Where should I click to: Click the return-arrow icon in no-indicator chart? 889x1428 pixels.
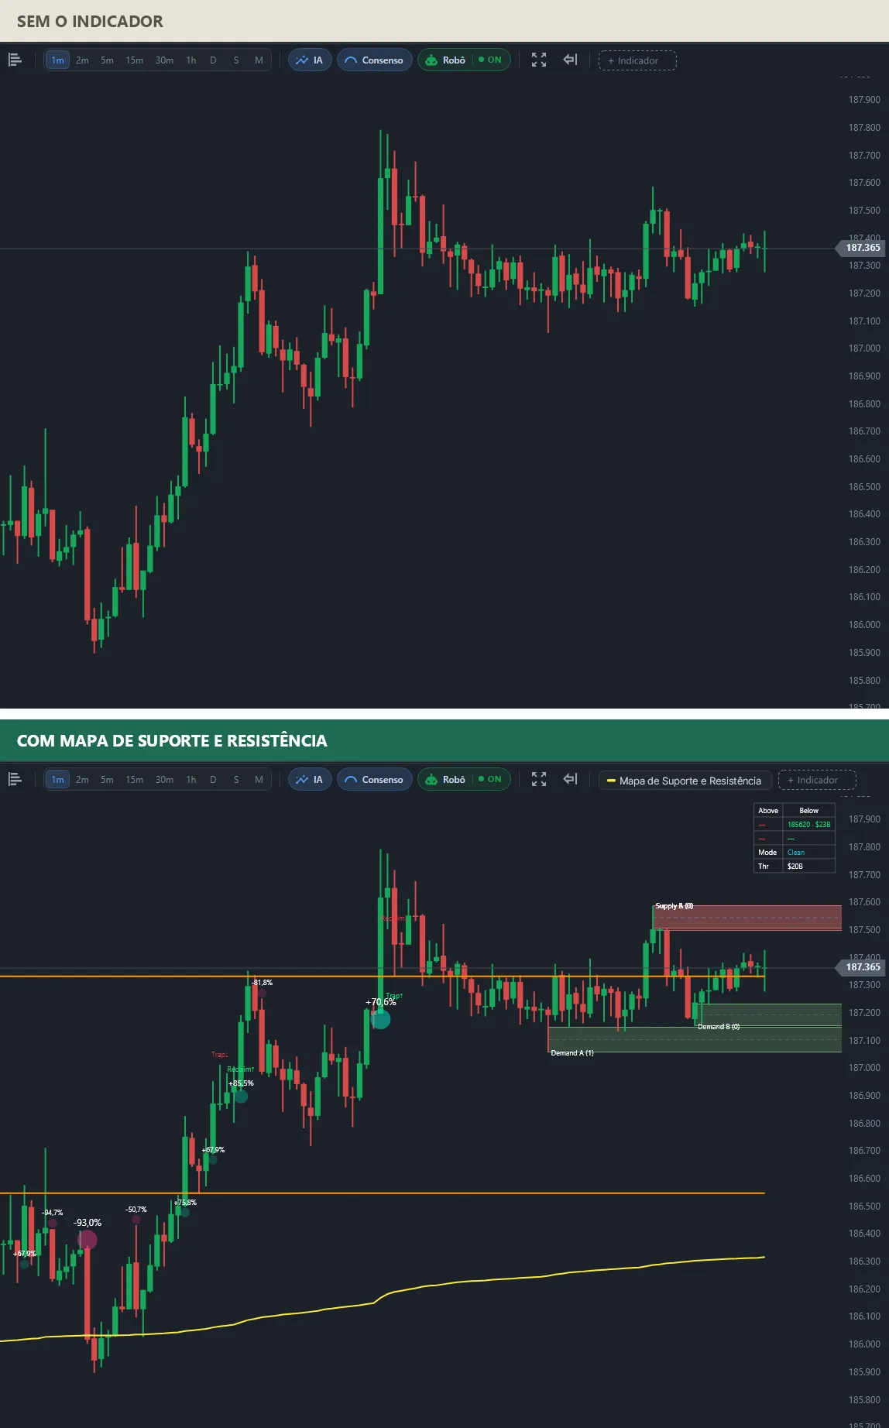[x=570, y=60]
